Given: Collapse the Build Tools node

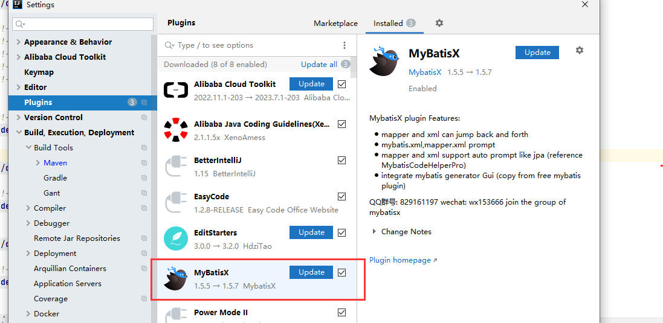Looking at the screenshot, I should [28, 148].
